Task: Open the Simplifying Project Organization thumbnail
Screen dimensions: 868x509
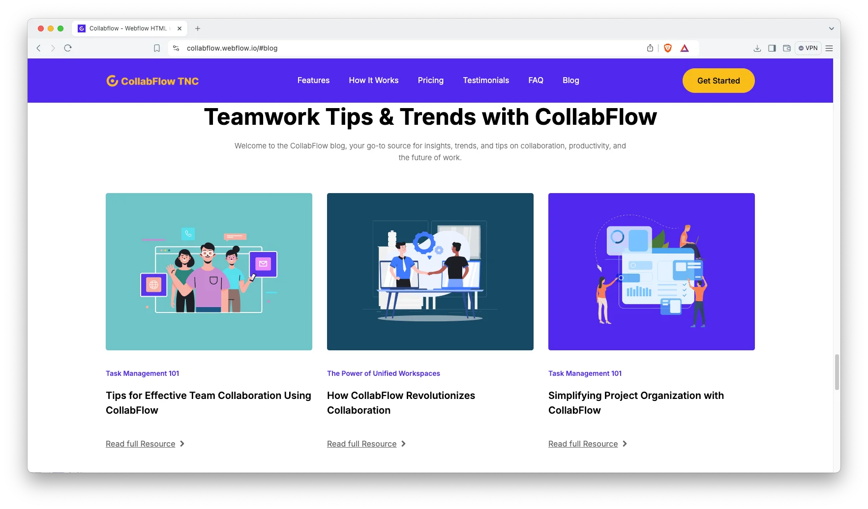Action: [651, 271]
